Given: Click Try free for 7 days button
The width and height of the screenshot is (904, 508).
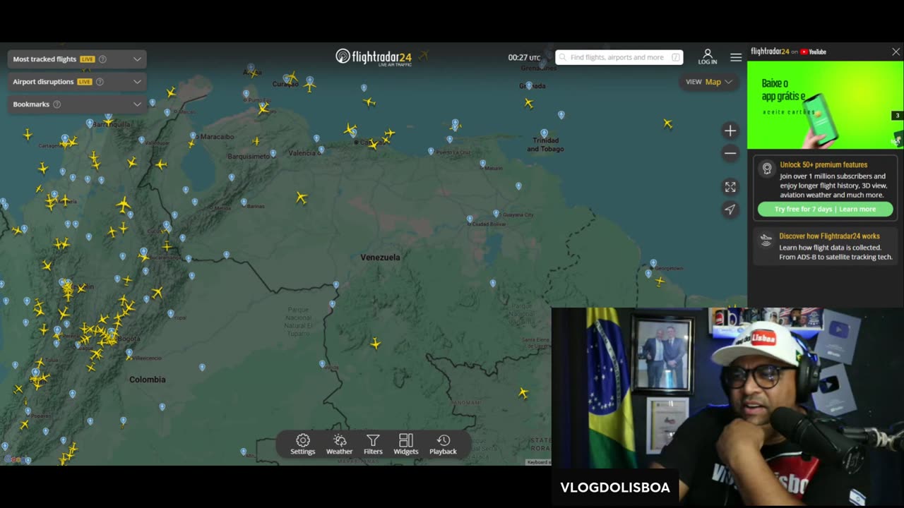Looking at the screenshot, I should click(825, 209).
